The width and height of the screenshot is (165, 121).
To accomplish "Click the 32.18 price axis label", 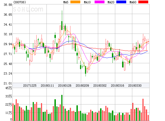I will point(8,34).
